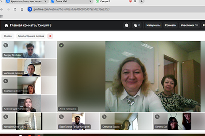The height and width of the screenshot is (136, 205).
Task: Click muted mic icon on Екатерина tile
Action: pyautogui.click(x=6, y=81)
